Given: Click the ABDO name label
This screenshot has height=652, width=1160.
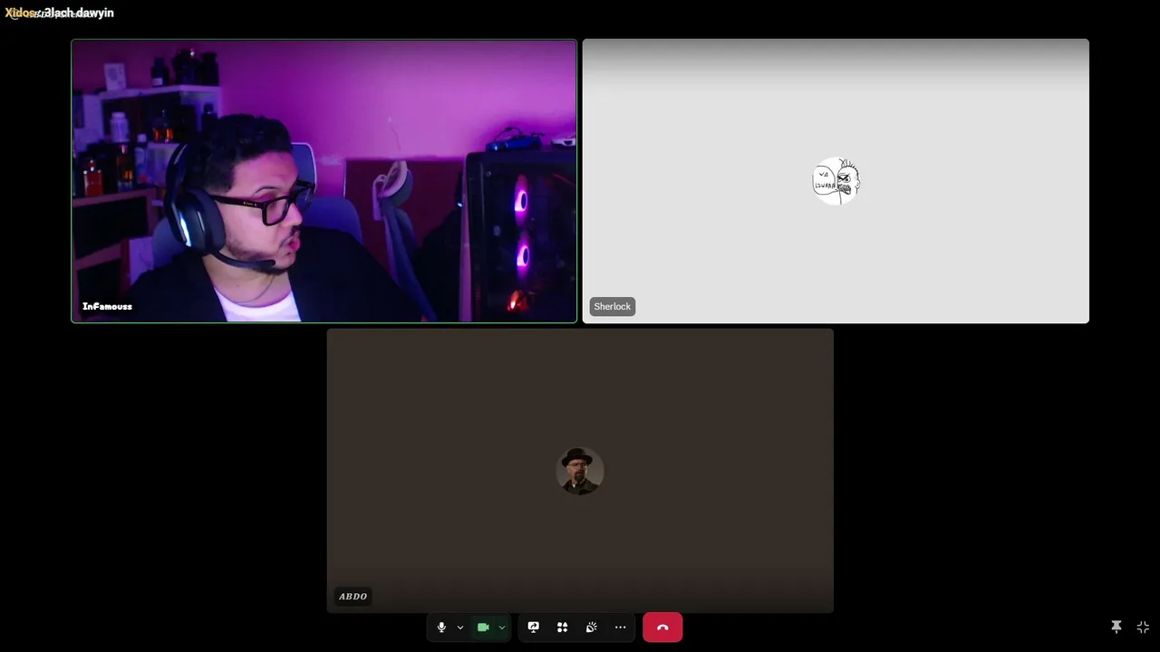Looking at the screenshot, I should [x=353, y=596].
